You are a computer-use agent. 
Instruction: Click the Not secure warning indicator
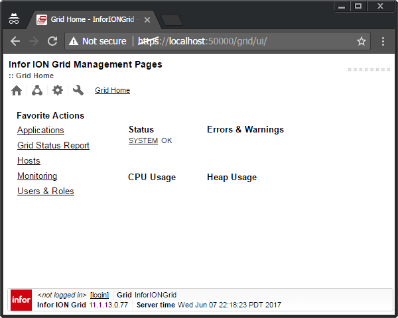coord(98,41)
